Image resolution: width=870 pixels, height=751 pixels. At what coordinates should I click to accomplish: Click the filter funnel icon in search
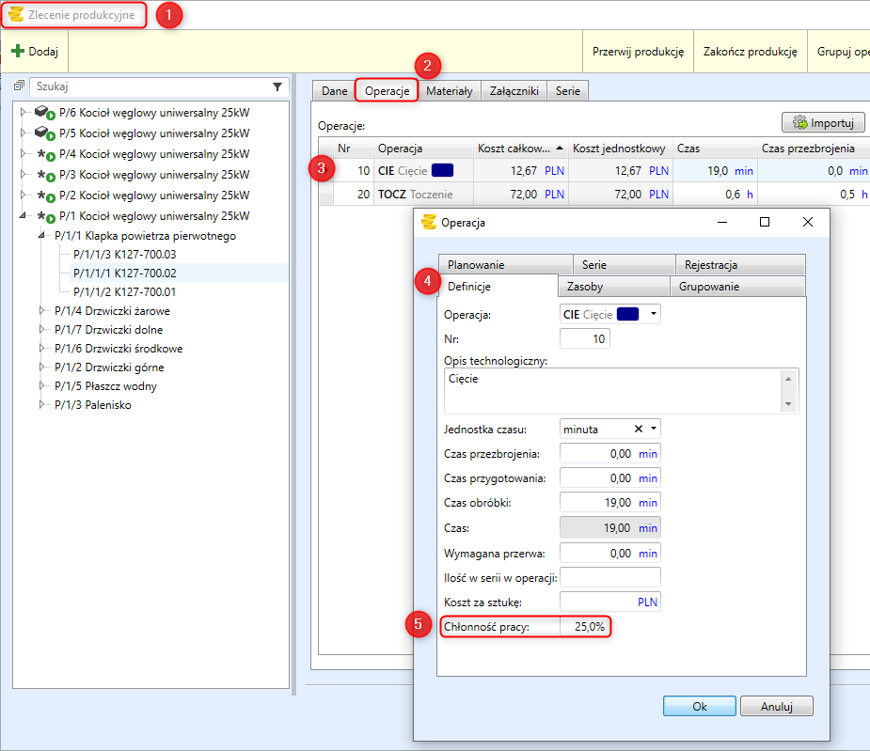coord(277,86)
